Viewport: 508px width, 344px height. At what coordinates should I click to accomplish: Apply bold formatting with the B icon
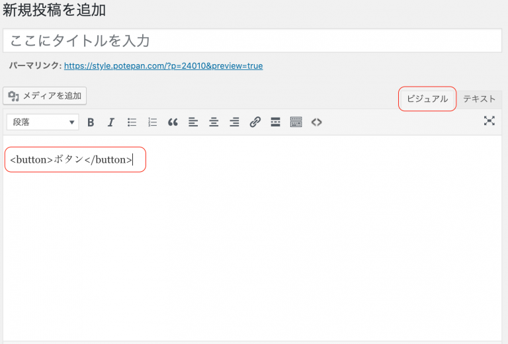pos(91,122)
